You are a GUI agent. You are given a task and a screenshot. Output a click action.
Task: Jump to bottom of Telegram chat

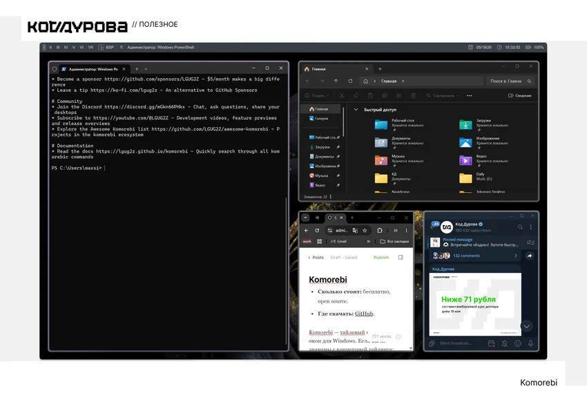(526, 327)
